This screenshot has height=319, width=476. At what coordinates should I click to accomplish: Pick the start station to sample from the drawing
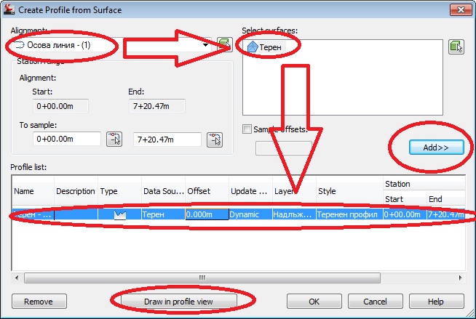click(x=114, y=140)
